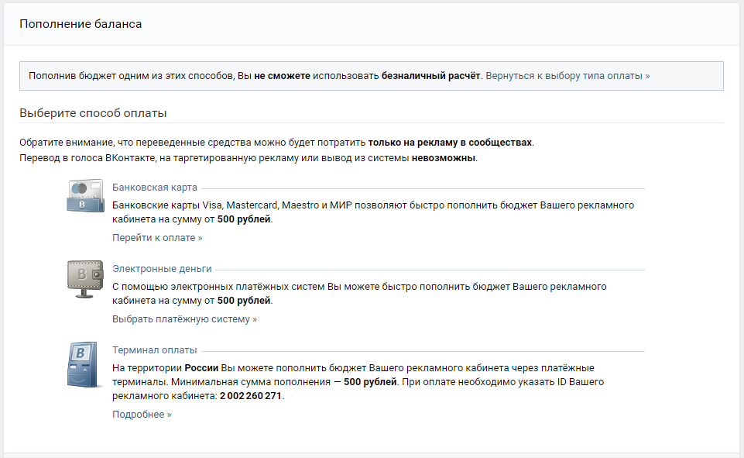
Task: Go back via Вернуться к выбору типа оплаты
Action: pos(568,76)
